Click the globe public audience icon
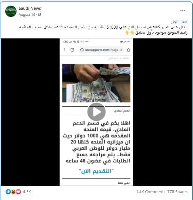The image size is (193, 200). click(39, 15)
